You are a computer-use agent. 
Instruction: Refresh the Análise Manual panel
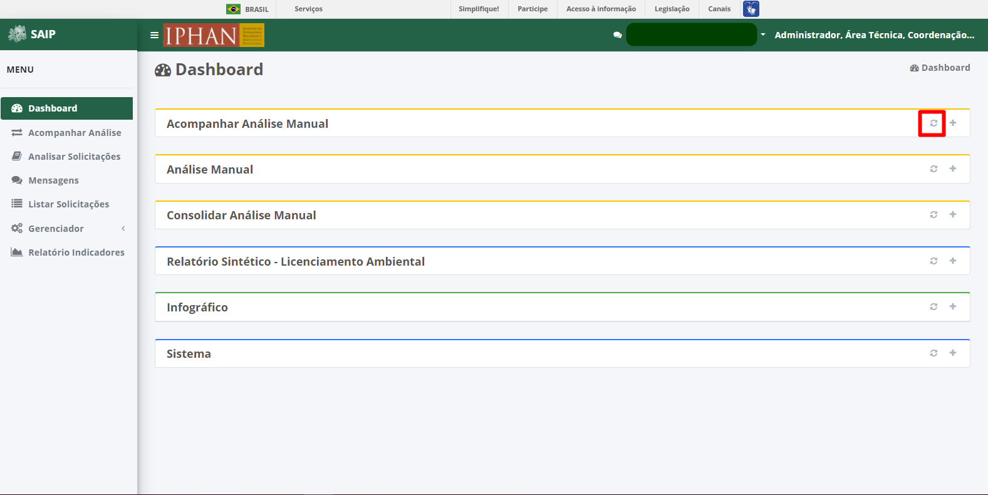pos(933,169)
